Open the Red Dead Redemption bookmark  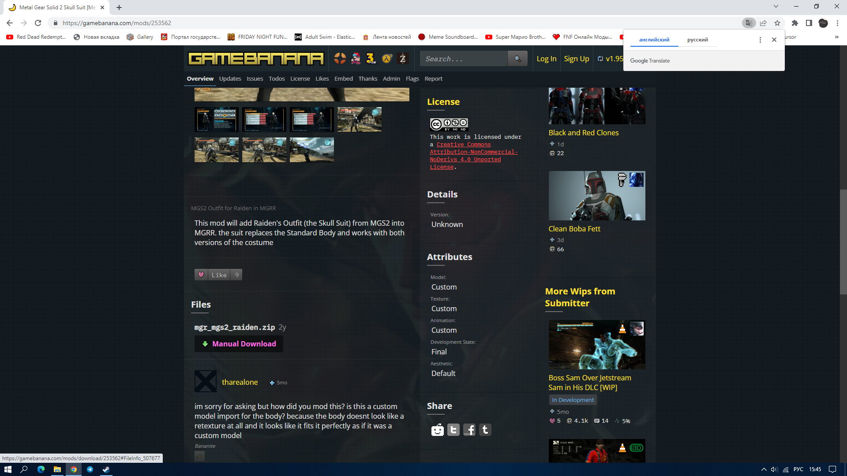36,37
